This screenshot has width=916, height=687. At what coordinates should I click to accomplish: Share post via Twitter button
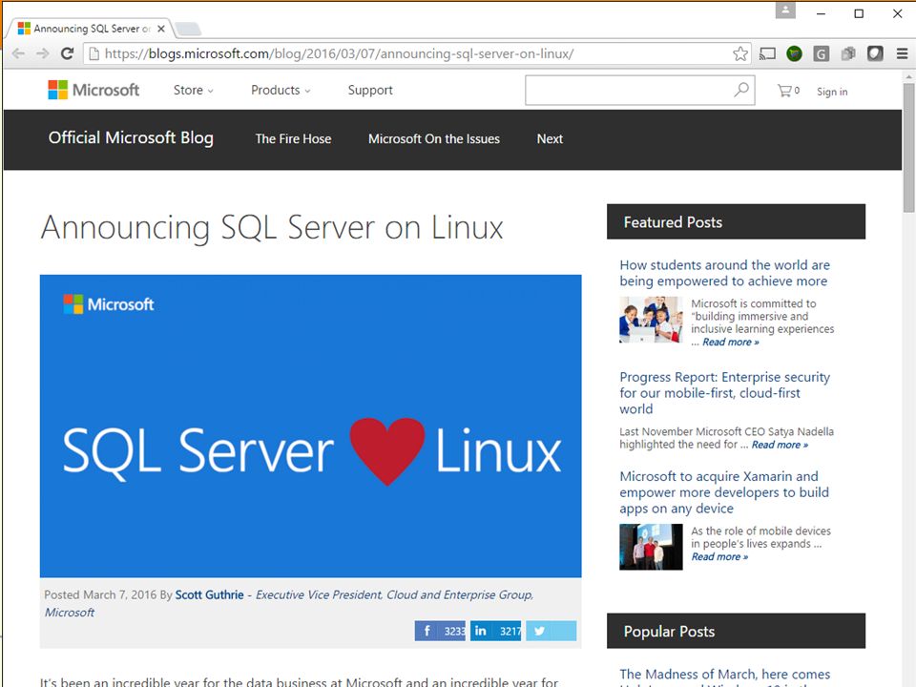(x=551, y=631)
